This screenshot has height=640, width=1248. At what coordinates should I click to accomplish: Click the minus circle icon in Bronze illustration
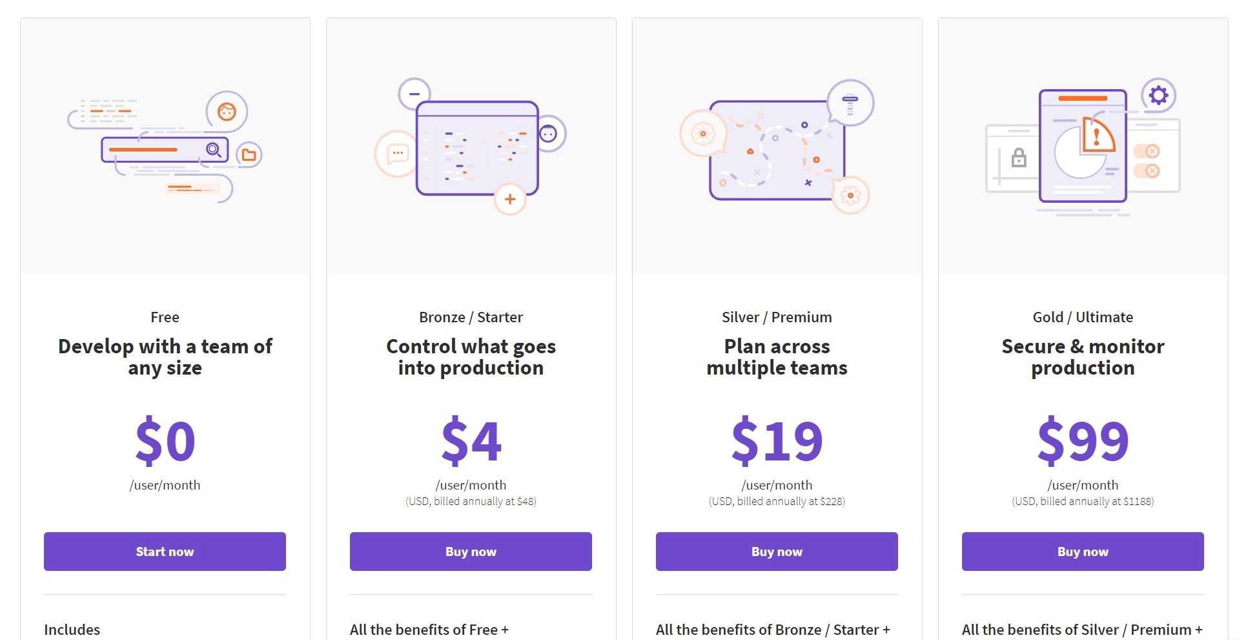pos(414,94)
